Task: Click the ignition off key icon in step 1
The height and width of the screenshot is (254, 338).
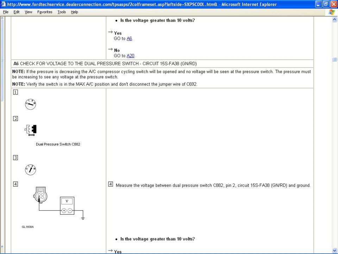Action: click(x=30, y=104)
